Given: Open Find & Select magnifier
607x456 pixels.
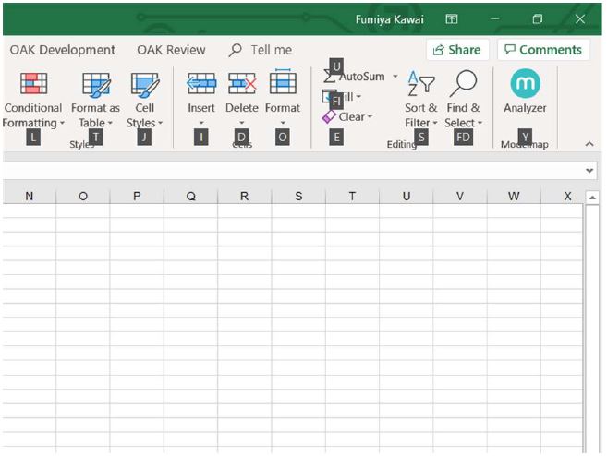Looking at the screenshot, I should (x=463, y=86).
